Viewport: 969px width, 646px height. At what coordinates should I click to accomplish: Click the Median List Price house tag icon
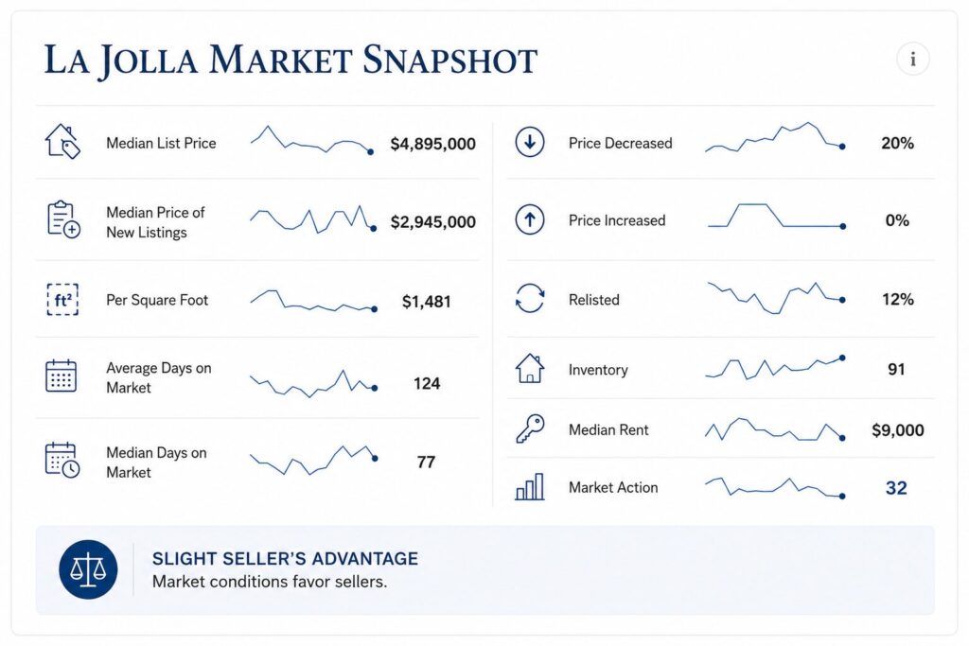[x=62, y=142]
